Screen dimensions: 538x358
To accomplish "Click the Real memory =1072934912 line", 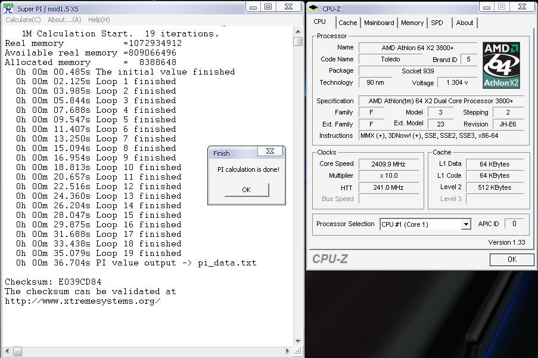I will (x=94, y=44).
